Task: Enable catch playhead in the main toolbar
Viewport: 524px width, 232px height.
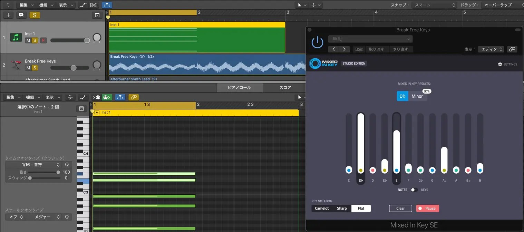Action: [106, 5]
